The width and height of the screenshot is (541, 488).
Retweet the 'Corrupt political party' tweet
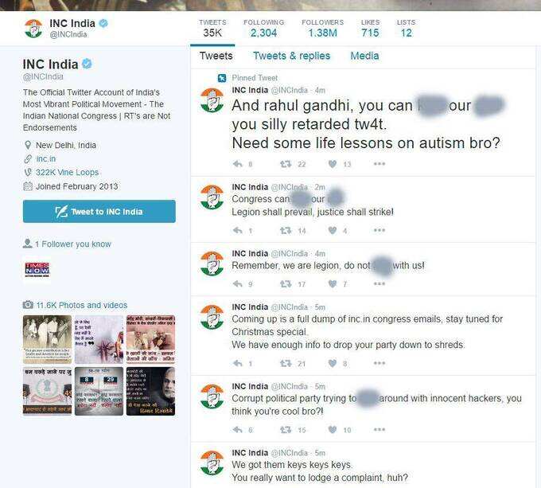(x=286, y=430)
